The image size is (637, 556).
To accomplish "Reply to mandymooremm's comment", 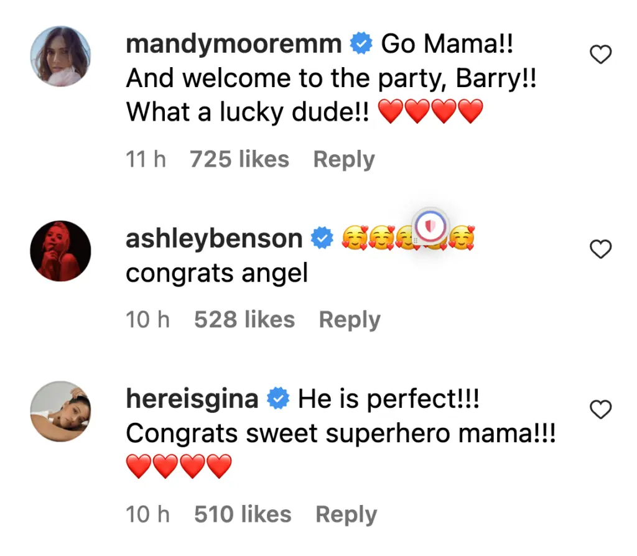I will pos(344,159).
